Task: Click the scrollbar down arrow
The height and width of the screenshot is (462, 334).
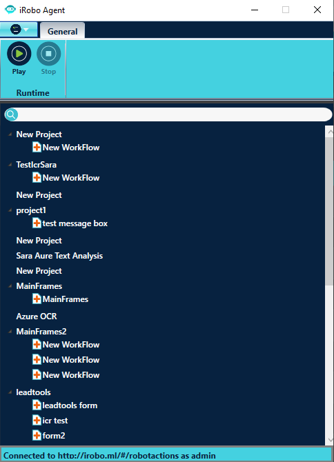Action: pyautogui.click(x=330, y=440)
